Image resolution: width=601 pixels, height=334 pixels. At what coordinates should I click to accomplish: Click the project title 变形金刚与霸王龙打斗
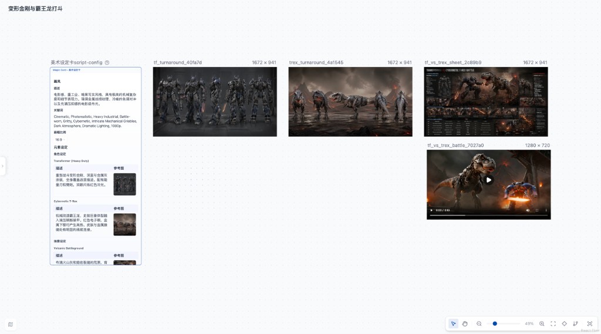(x=35, y=8)
